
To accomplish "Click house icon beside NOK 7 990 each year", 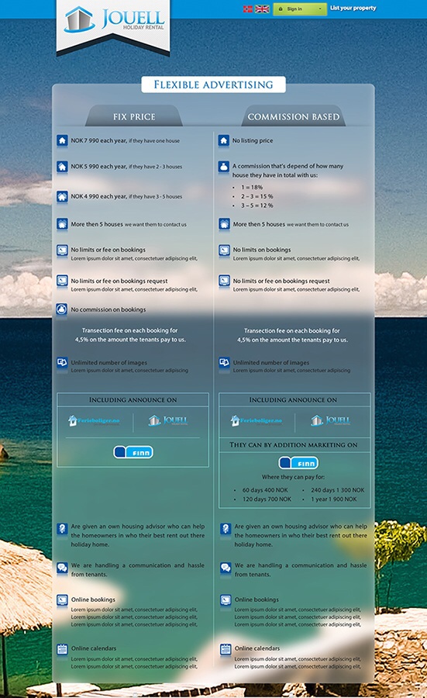I will [62, 140].
